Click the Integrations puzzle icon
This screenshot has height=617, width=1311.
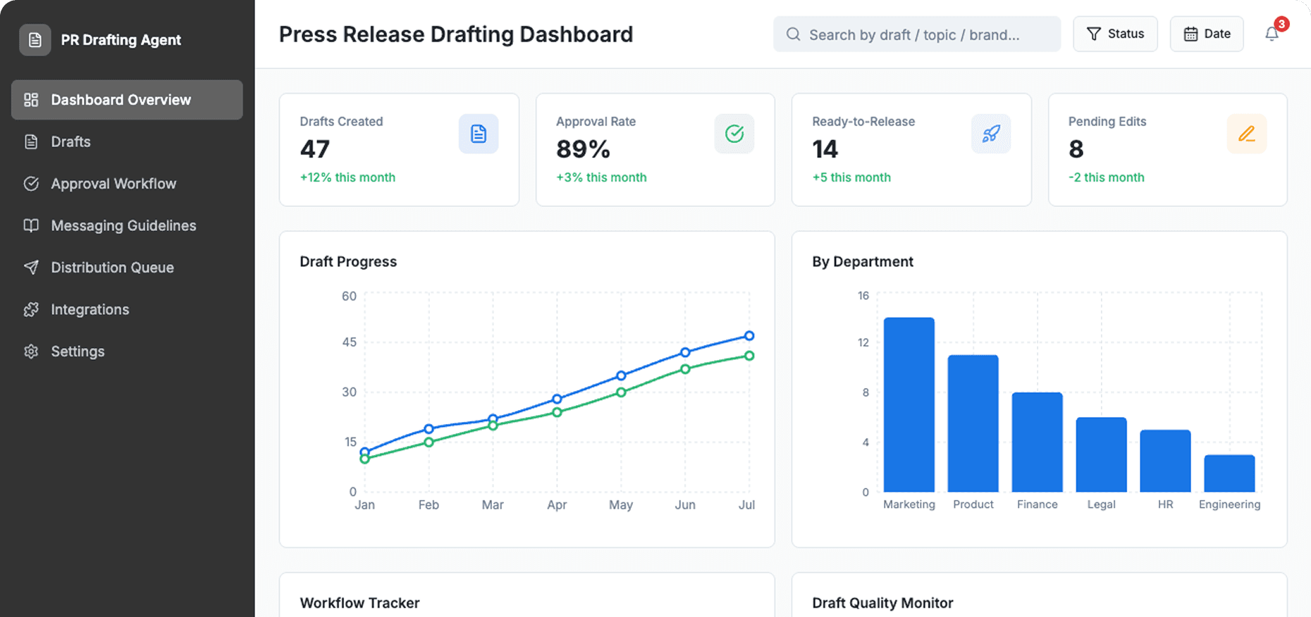[31, 309]
